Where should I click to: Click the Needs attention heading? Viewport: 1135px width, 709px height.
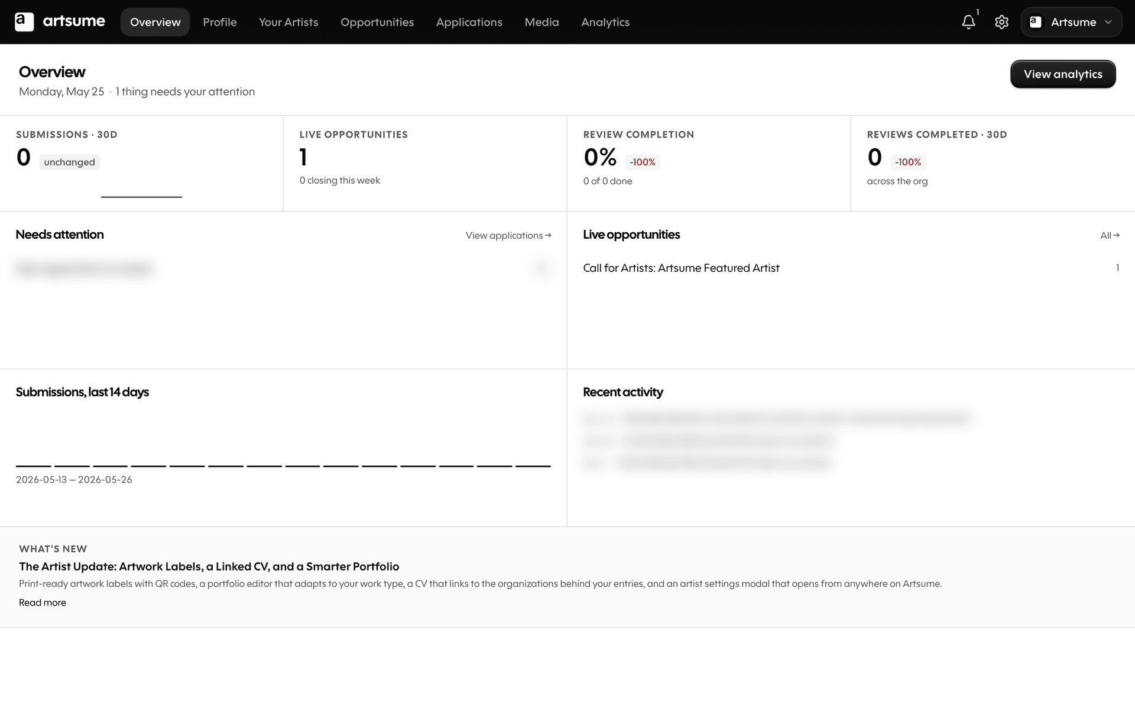(x=60, y=235)
